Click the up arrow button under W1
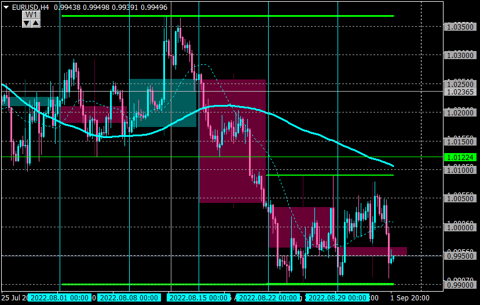Image resolution: width=480 pixels, height=305 pixels. [x=36, y=23]
